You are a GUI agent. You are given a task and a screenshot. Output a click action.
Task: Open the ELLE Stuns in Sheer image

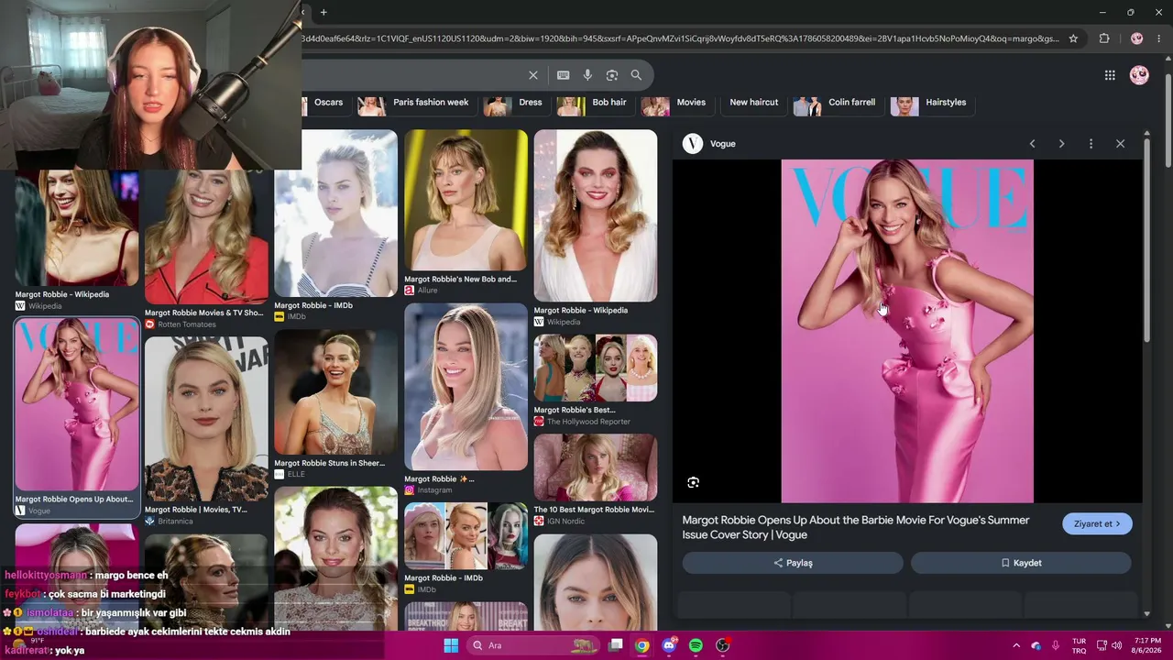click(x=335, y=392)
